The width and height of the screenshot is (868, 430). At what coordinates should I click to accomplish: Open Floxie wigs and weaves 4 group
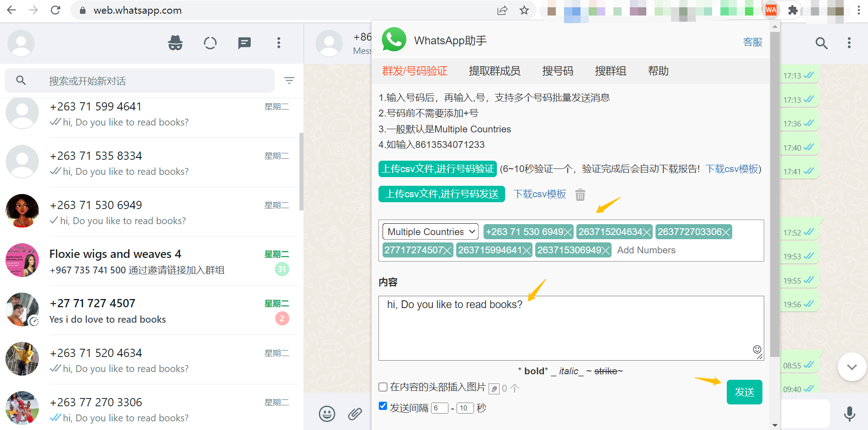(x=152, y=261)
